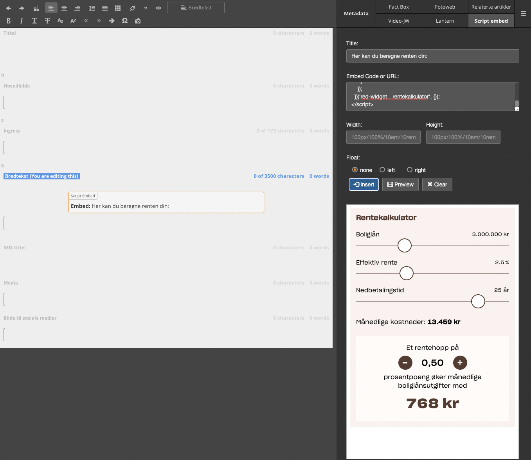Apply superscript formatting

73,21
